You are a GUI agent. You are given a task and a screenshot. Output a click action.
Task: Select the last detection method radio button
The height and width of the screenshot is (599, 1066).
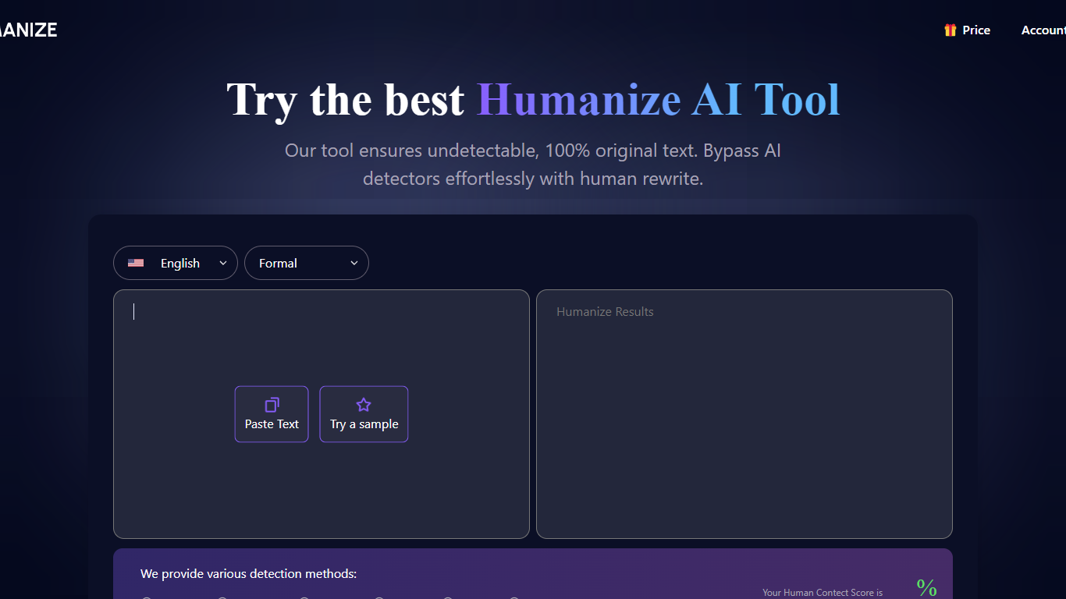click(513, 597)
